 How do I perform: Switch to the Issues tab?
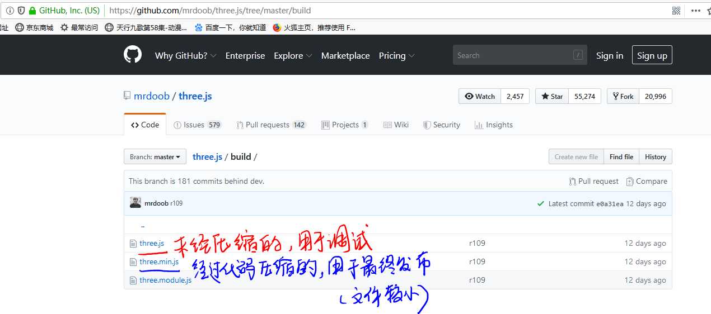click(198, 125)
